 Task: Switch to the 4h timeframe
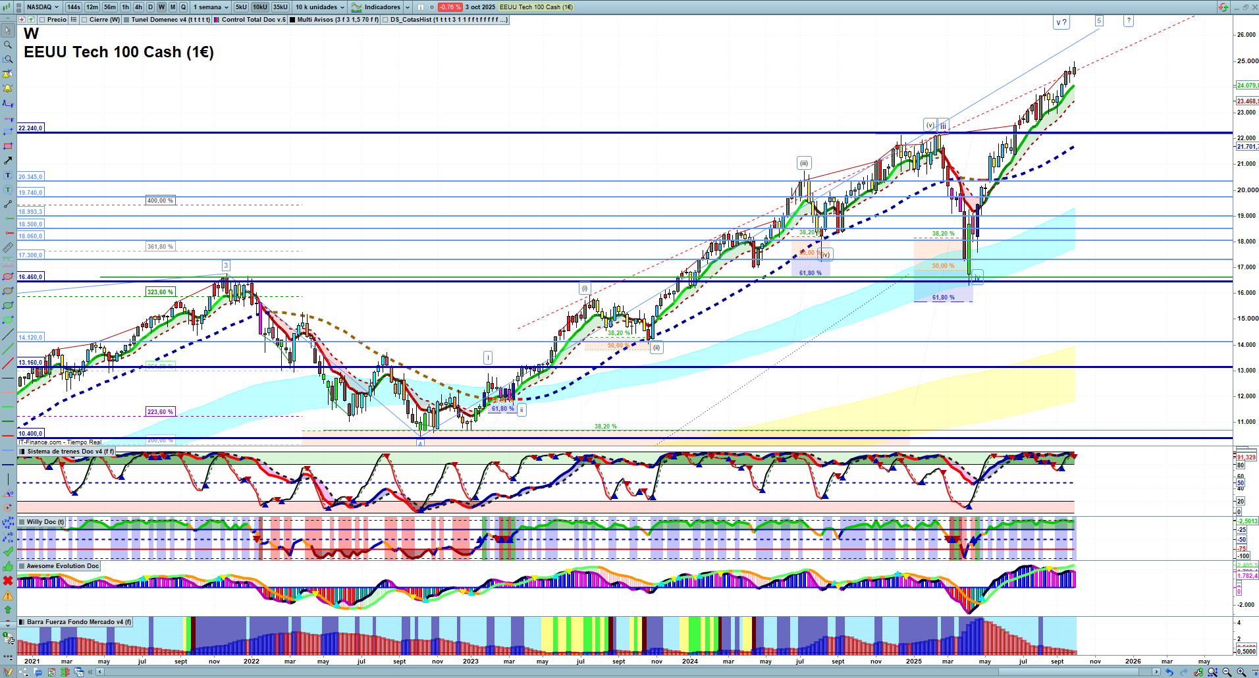[138, 7]
